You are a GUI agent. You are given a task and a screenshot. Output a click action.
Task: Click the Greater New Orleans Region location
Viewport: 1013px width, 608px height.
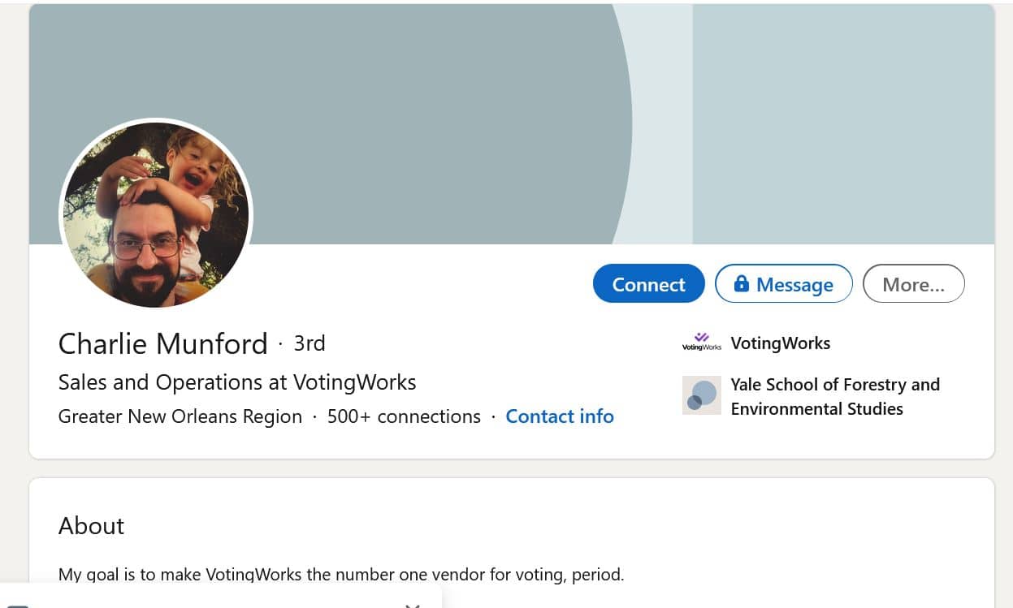click(x=180, y=416)
